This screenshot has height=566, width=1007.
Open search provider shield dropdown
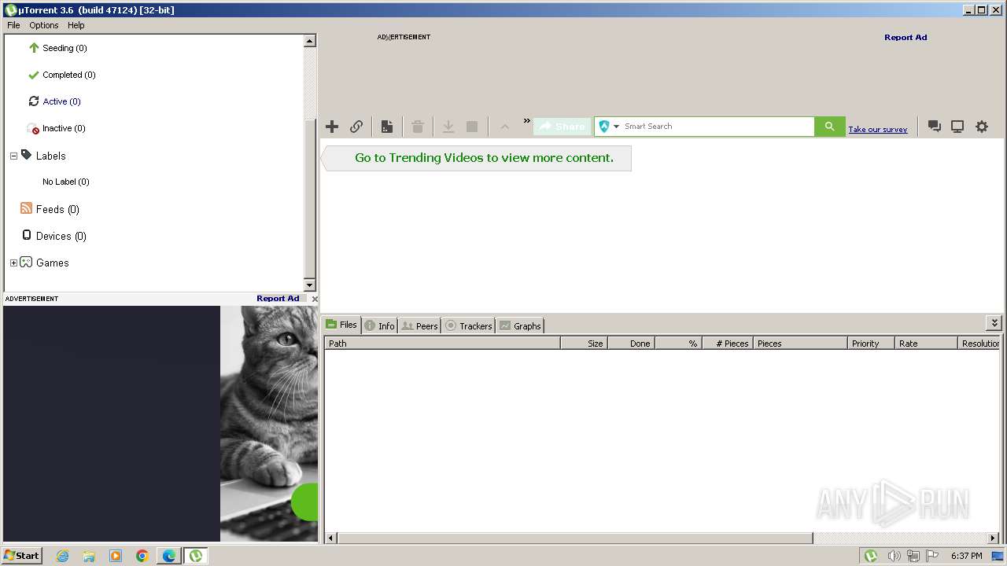608,127
